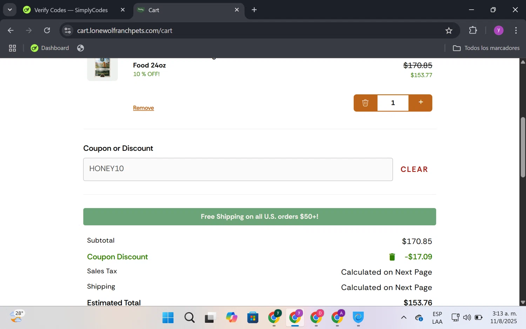The height and width of the screenshot is (329, 526).
Task: Open the cloud sync tray icon
Action: (419, 318)
